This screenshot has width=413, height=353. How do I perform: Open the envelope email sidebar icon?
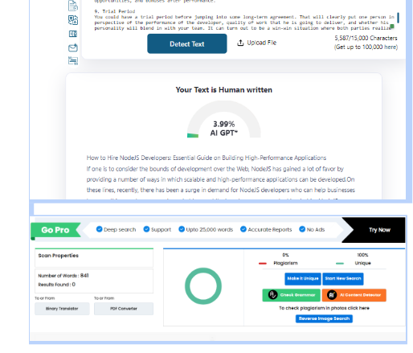pyautogui.click(x=73, y=47)
